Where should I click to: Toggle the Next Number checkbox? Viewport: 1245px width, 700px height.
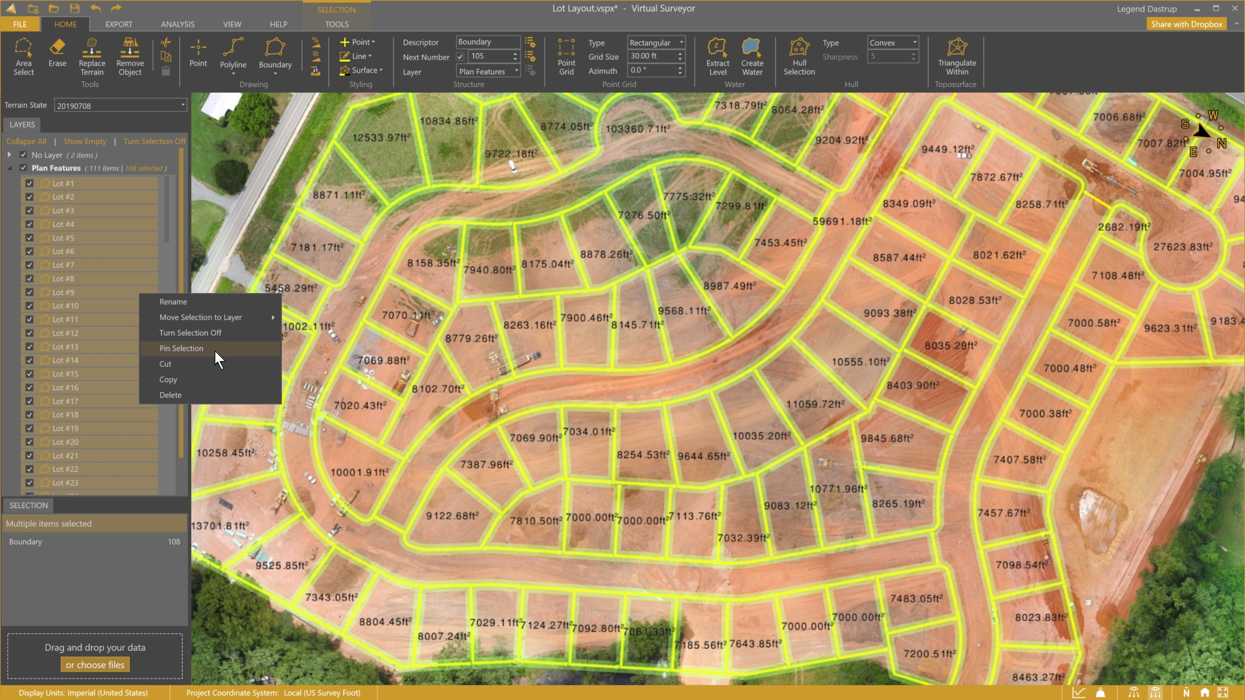460,57
